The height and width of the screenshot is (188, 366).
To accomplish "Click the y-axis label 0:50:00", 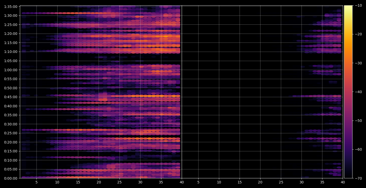I will 11,88.
